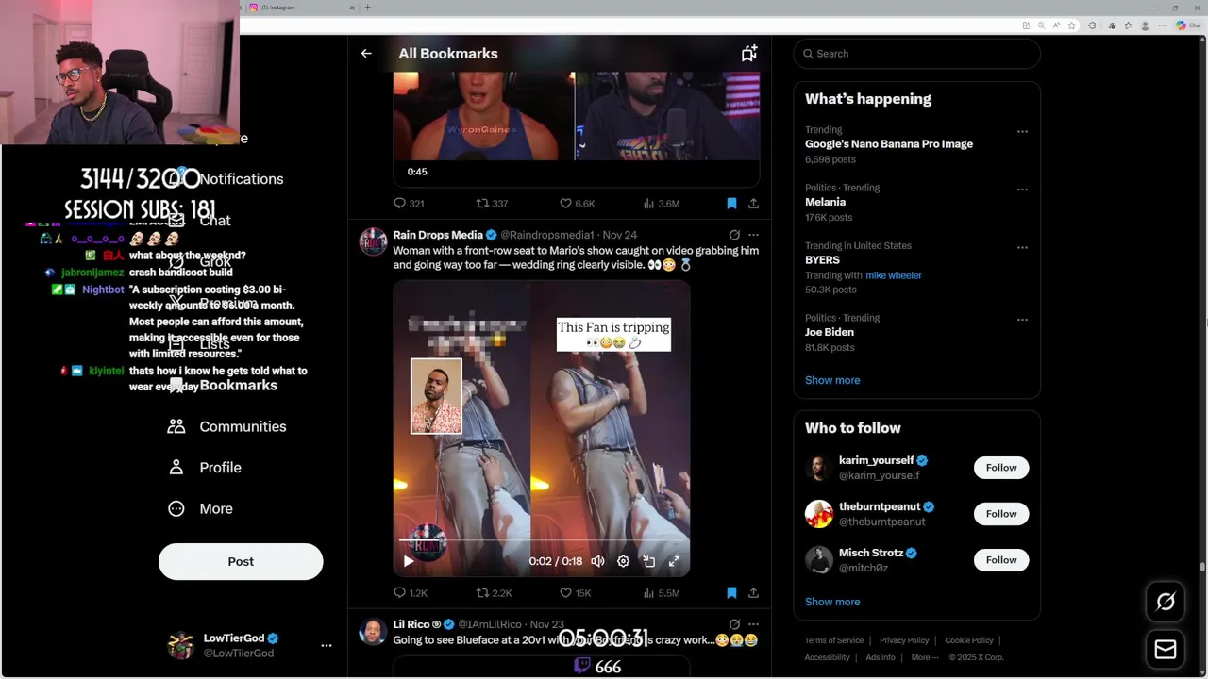Open Grok floating button
Screen dimensions: 1208x679
point(1166,602)
